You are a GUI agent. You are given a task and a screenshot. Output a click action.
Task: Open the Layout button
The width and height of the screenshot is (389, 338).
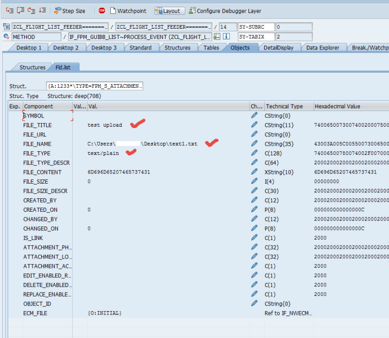coord(169,11)
